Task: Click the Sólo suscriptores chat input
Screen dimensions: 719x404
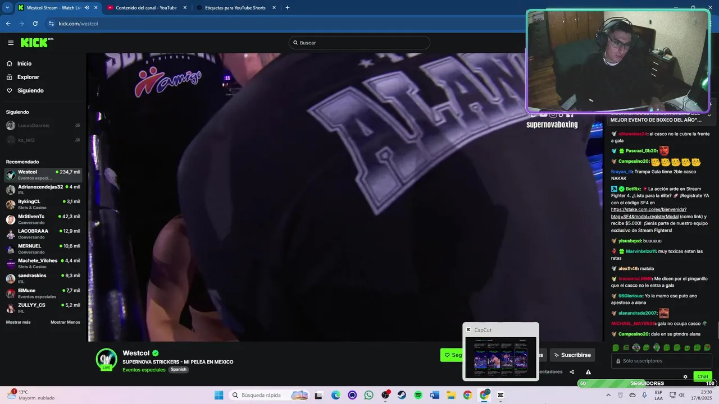Action: [661, 361]
